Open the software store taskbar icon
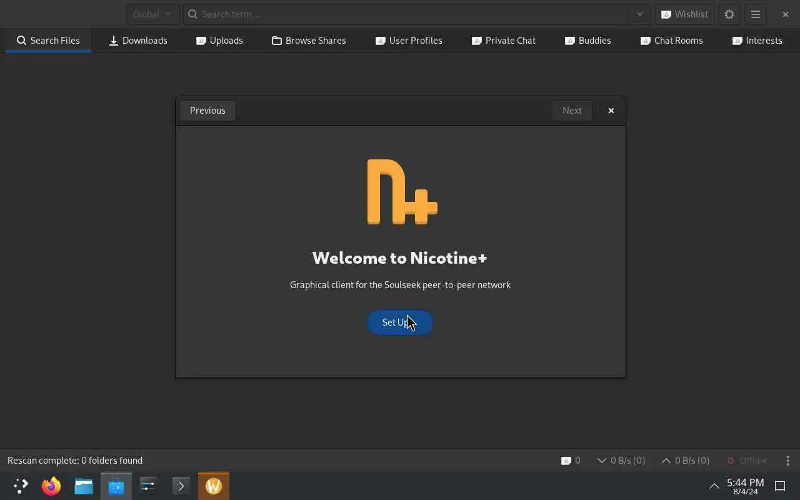Screen dimensions: 800x500 click(116, 486)
